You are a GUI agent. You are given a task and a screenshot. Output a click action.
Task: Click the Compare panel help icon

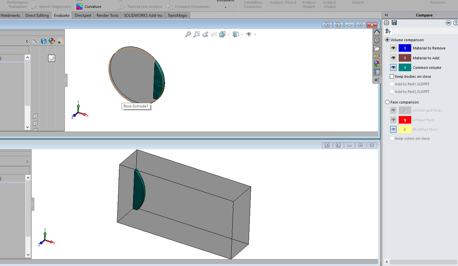click(x=456, y=23)
